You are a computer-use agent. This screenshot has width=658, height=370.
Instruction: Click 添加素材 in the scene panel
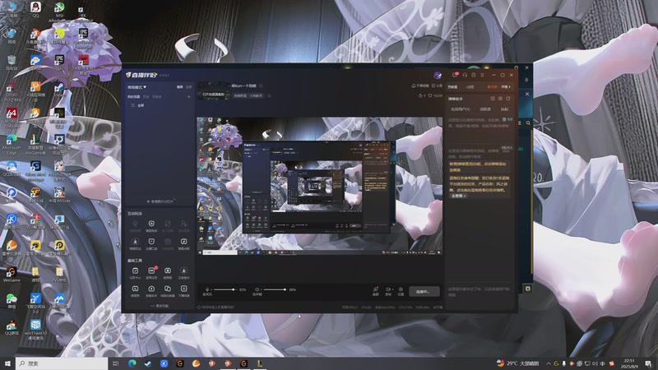click(x=160, y=201)
